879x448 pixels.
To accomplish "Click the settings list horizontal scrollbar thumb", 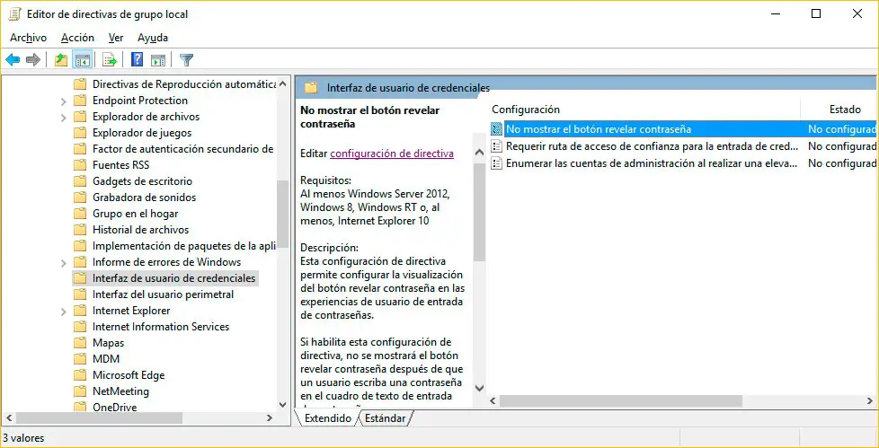I will 620,401.
